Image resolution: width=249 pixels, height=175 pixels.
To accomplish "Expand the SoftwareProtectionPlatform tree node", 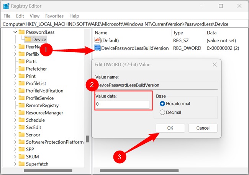I will [15, 142].
